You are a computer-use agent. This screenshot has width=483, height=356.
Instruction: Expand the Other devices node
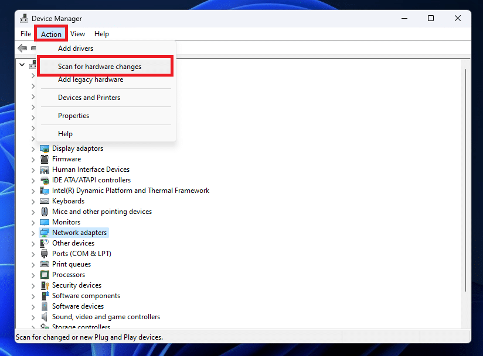(x=33, y=243)
